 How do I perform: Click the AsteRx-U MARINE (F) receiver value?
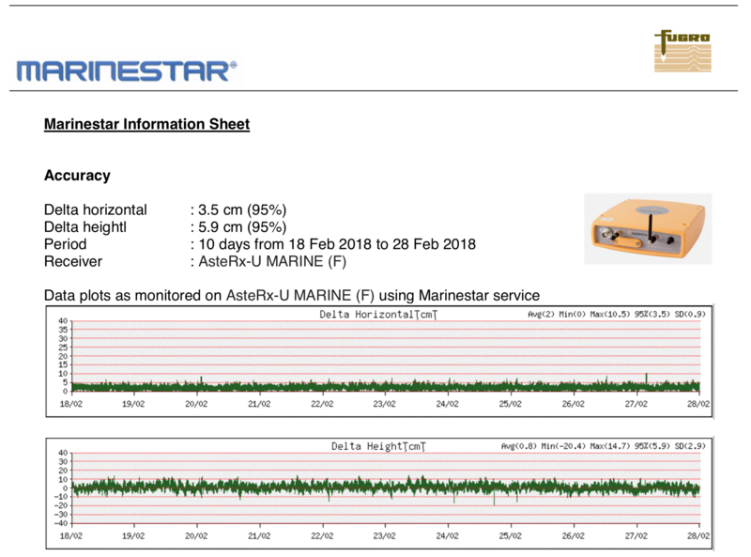coord(272,262)
